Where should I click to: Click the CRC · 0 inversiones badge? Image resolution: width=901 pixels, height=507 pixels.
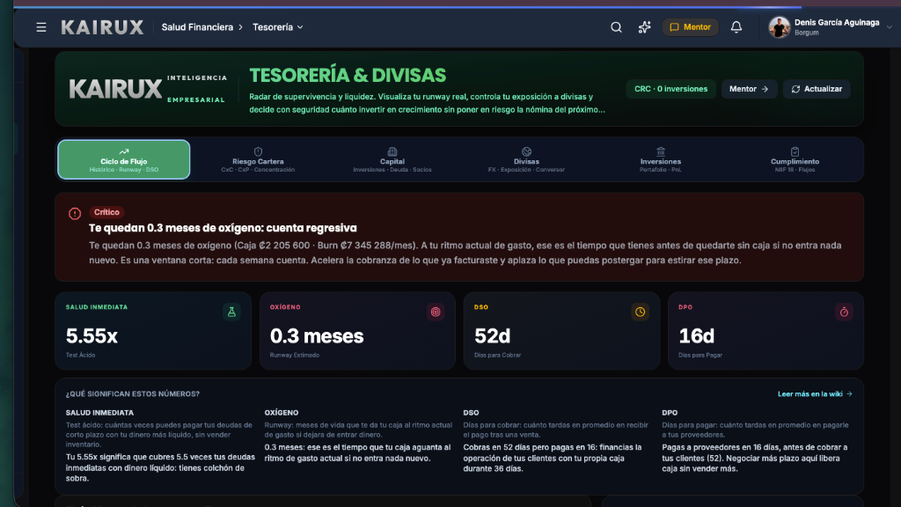[670, 89]
